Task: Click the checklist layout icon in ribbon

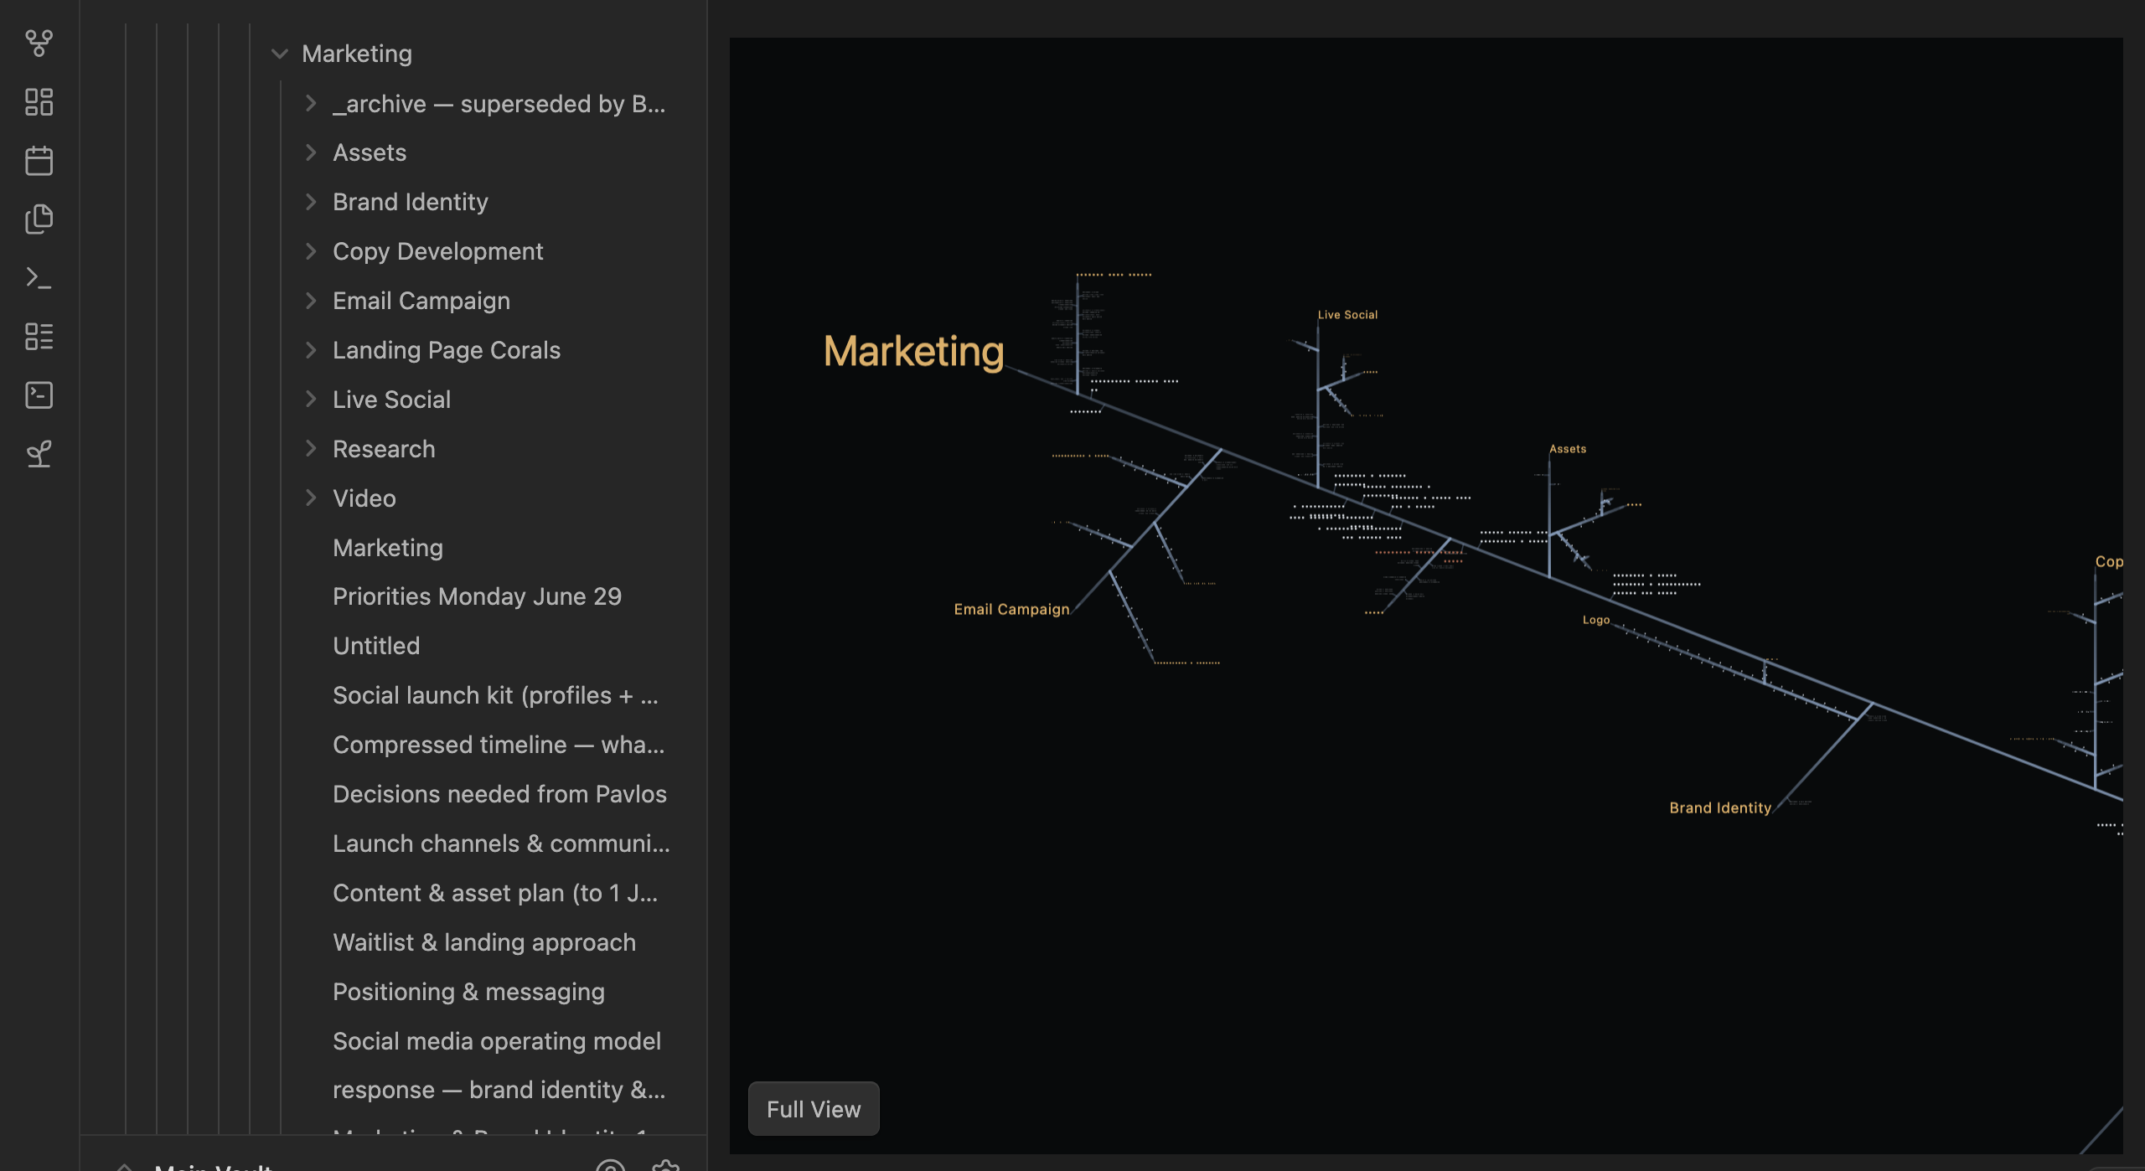Action: [39, 337]
